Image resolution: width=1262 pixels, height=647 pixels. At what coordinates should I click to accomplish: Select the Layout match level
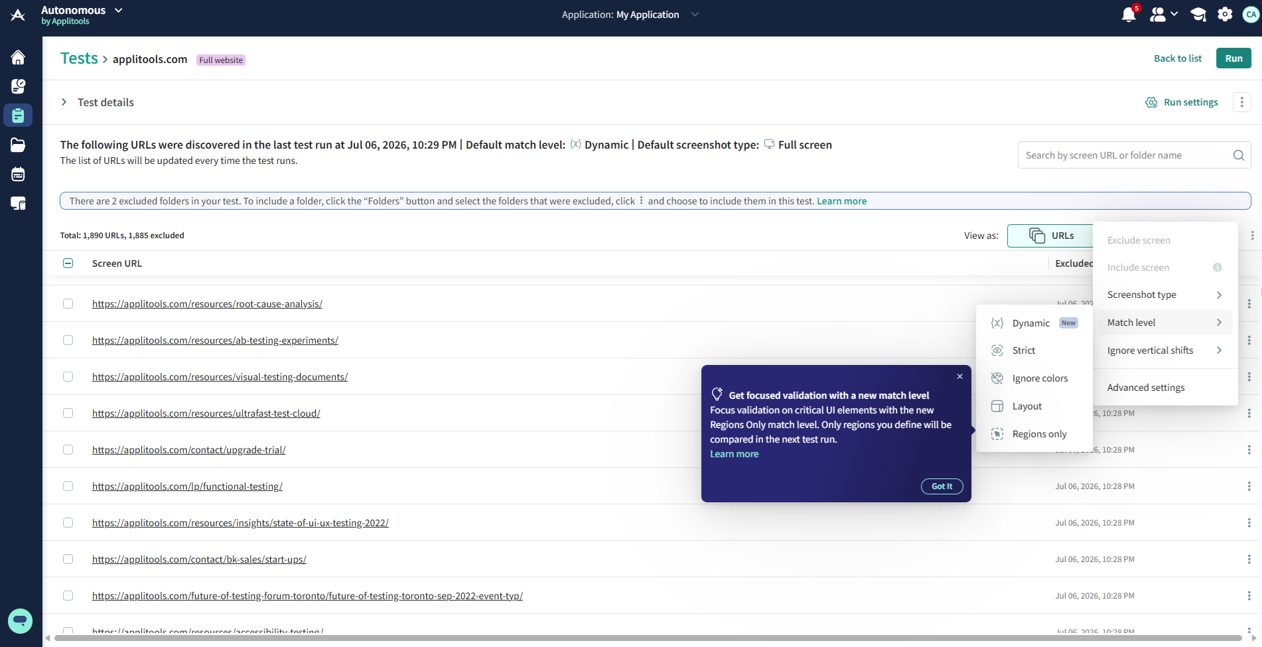[1034, 406]
